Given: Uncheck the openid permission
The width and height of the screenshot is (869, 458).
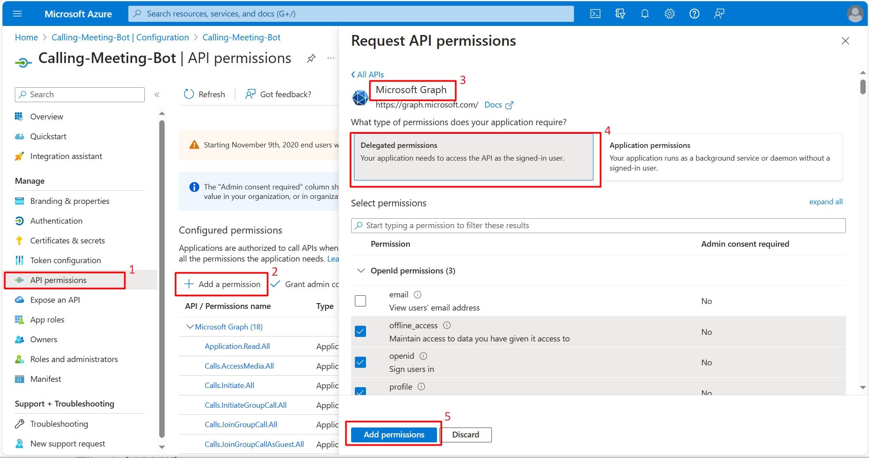Looking at the screenshot, I should pyautogui.click(x=360, y=362).
